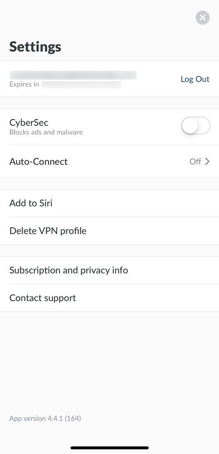Screen dimensions: 219x454
Task: Enable the CyberSec toggle switch
Action: coord(196,126)
